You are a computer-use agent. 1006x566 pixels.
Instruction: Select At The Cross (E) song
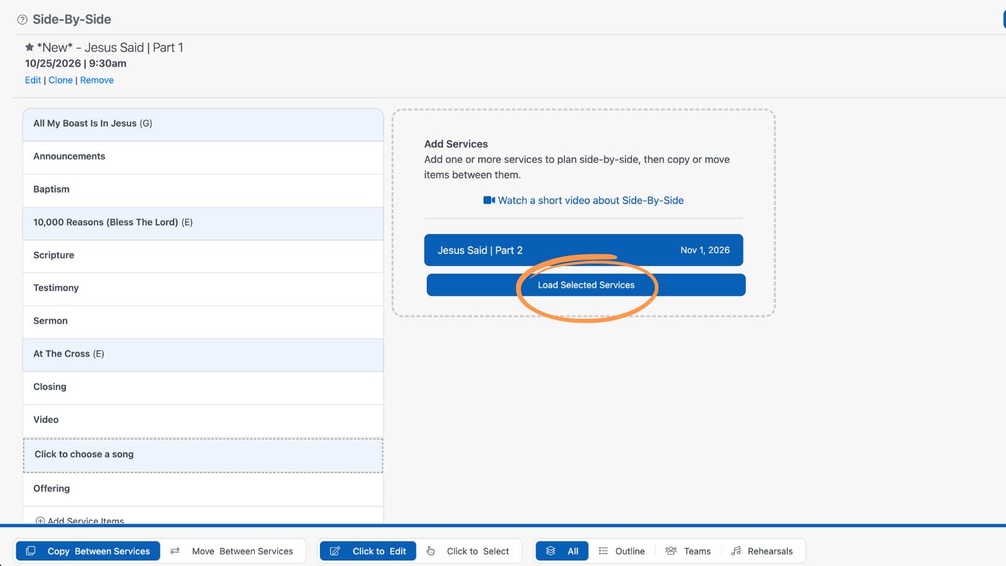tap(203, 355)
